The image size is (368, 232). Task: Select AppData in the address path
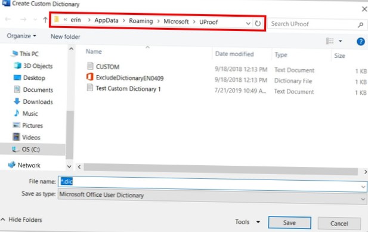(106, 21)
